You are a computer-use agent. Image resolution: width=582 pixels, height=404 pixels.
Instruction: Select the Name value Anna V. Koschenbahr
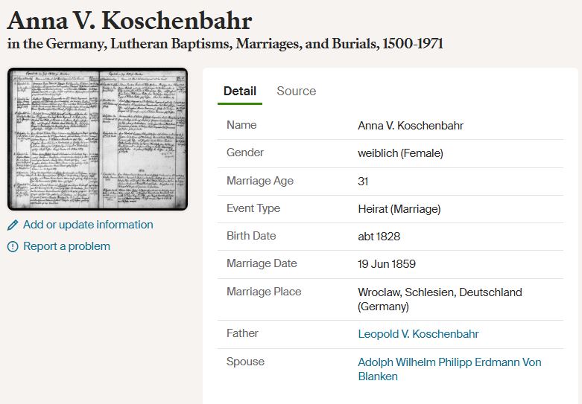(x=411, y=126)
